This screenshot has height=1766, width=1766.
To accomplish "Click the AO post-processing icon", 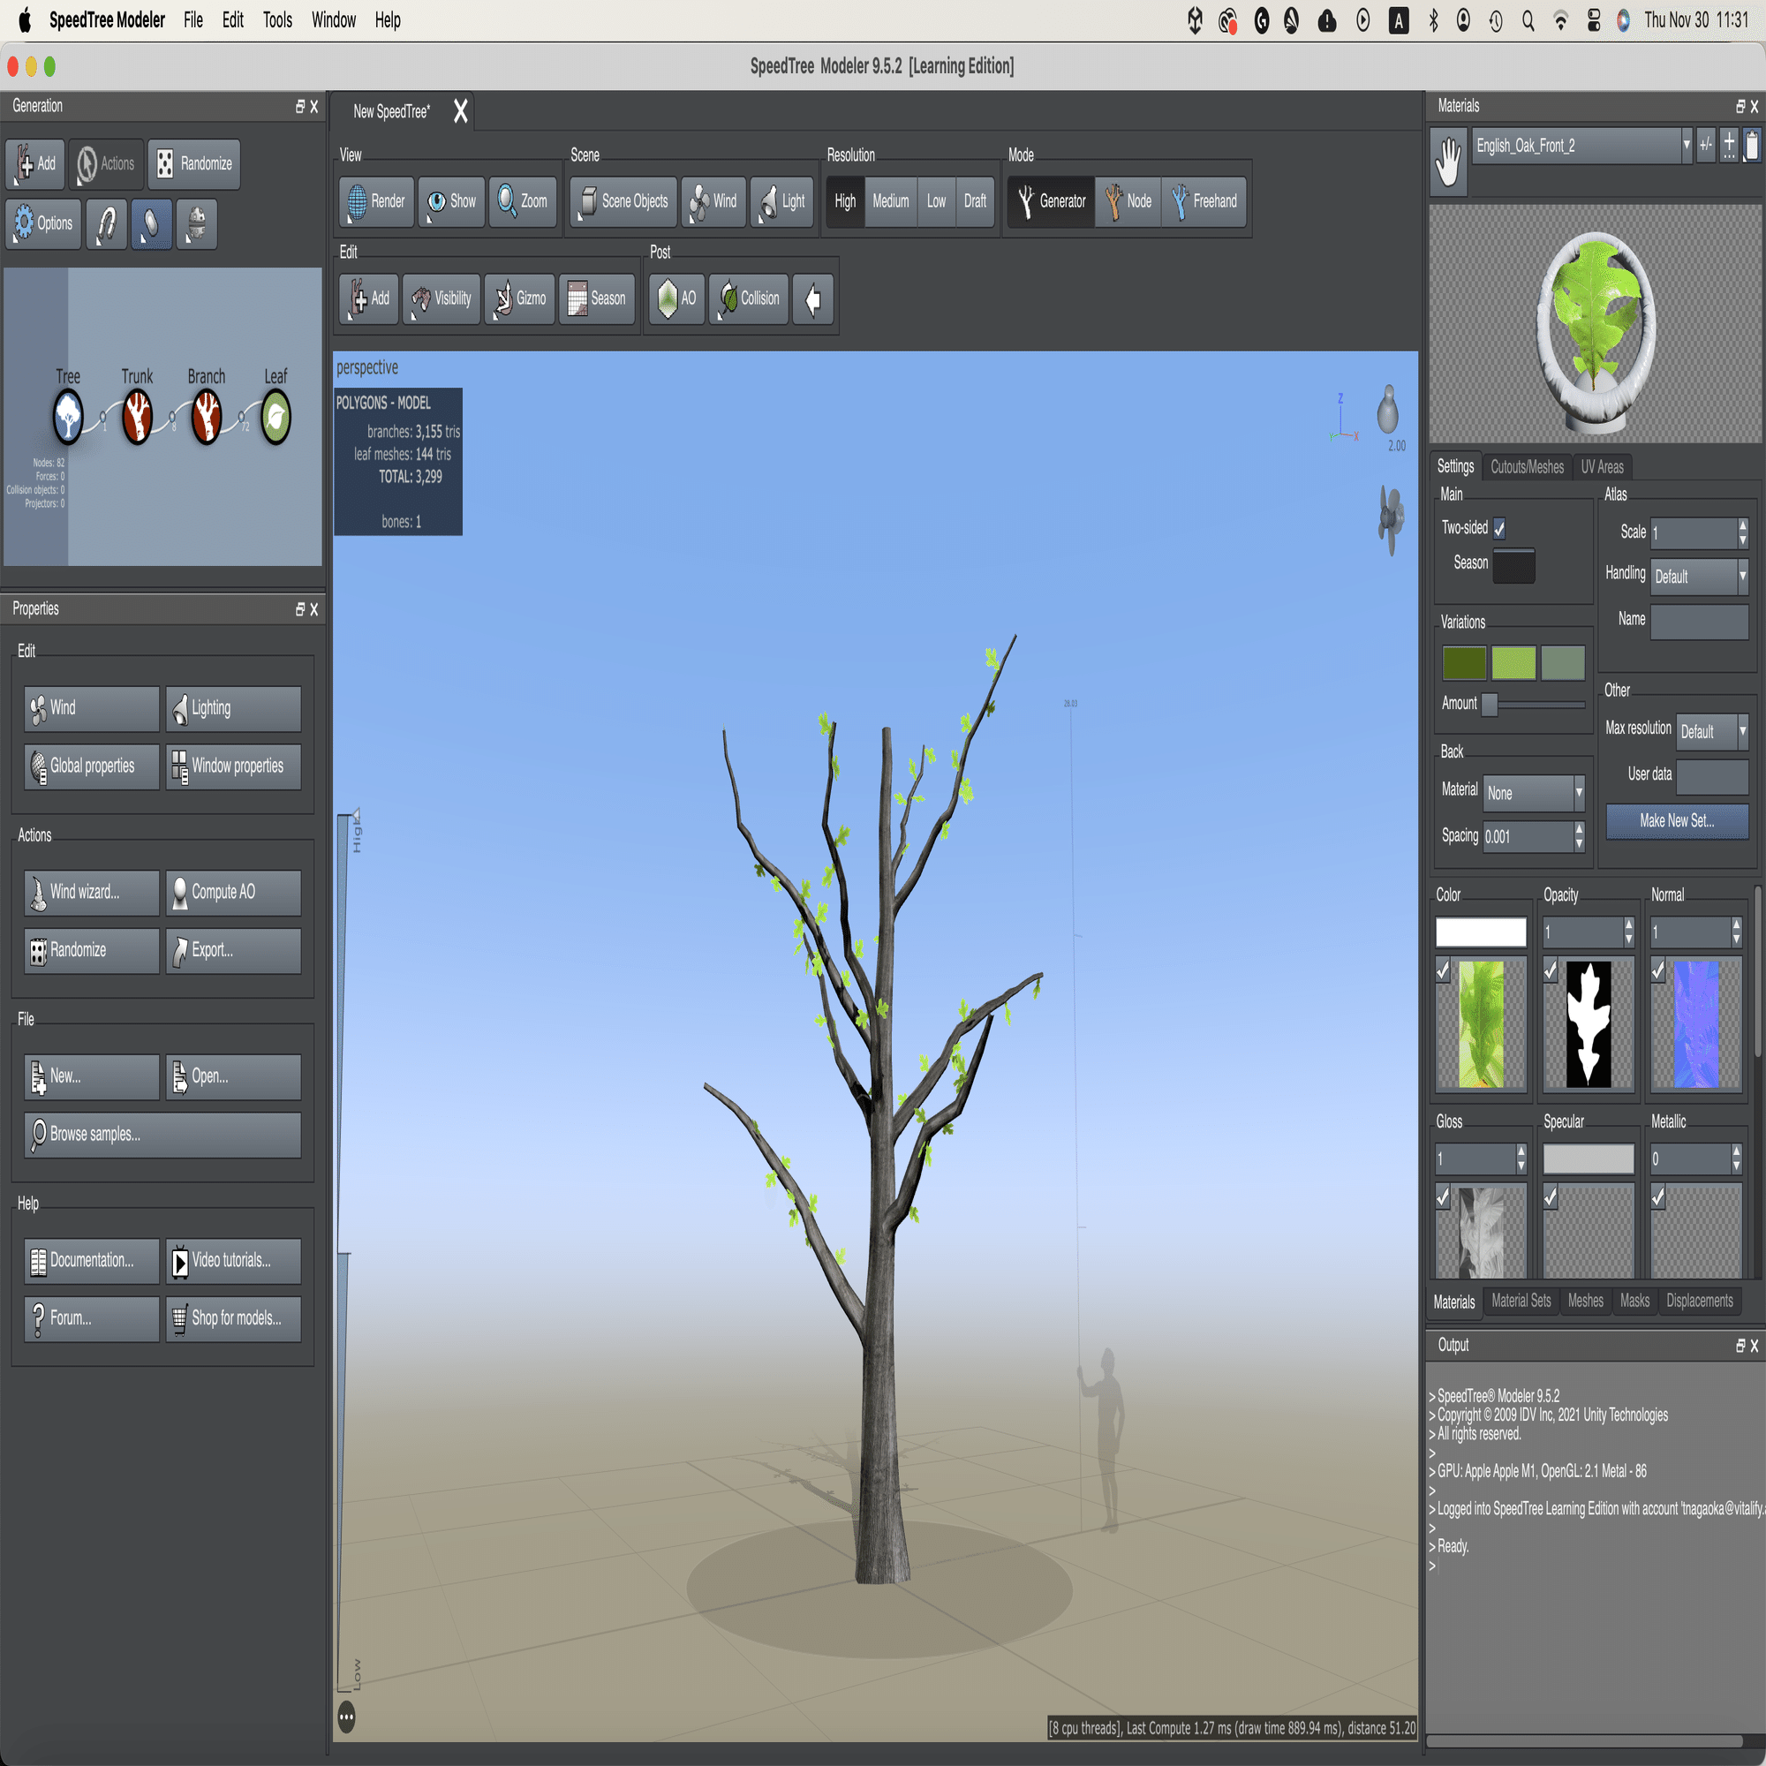I will click(668, 299).
